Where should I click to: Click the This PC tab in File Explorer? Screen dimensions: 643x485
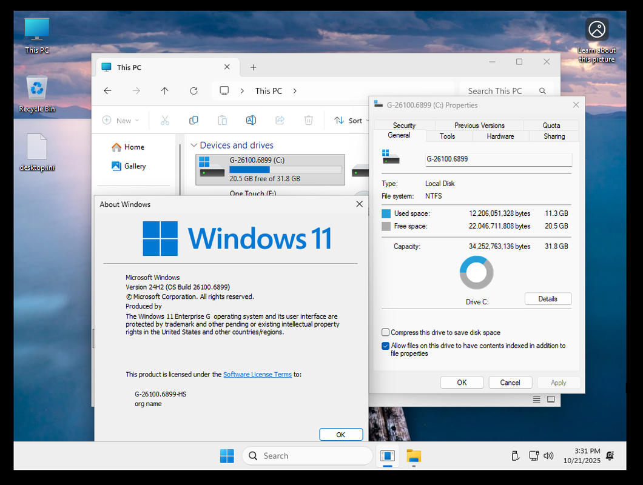pos(168,67)
